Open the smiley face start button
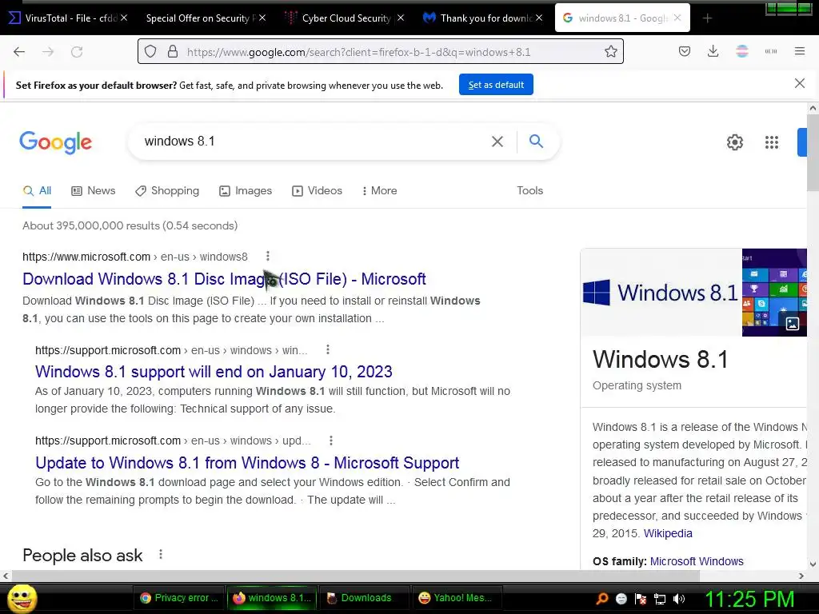819x614 pixels. [22, 598]
